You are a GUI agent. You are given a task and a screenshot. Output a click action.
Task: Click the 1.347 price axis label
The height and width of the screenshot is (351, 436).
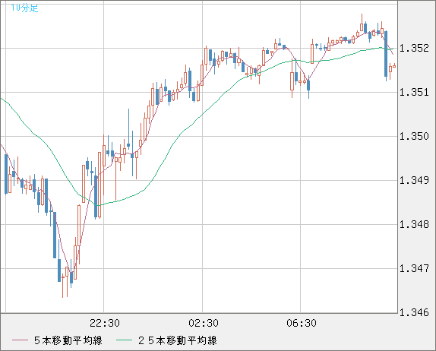click(414, 268)
